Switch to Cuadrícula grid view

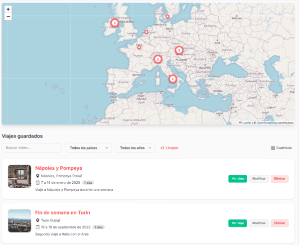point(281,148)
